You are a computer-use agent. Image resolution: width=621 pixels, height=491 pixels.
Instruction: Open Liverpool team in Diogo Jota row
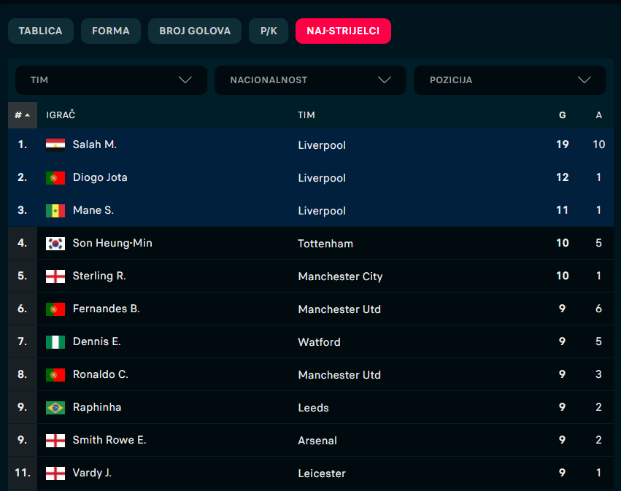(322, 178)
